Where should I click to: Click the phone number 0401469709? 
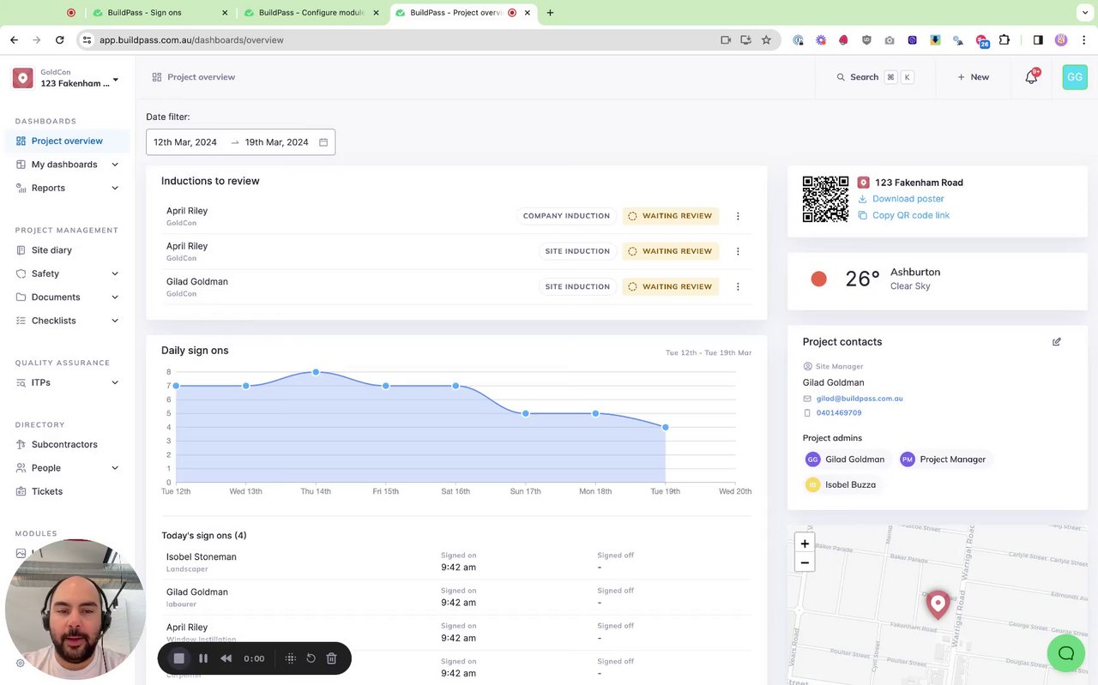point(839,413)
